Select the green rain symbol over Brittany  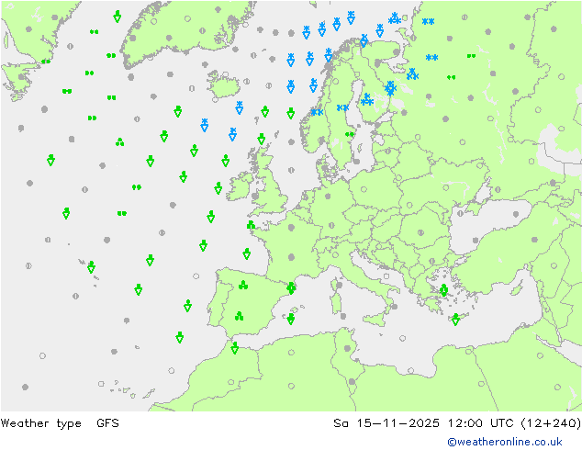252,225
